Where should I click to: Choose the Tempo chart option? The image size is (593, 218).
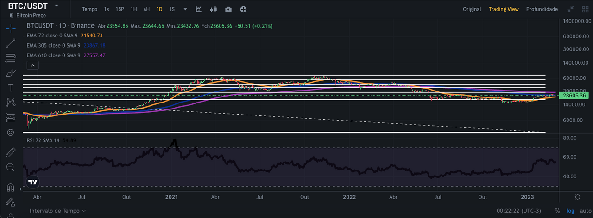pyautogui.click(x=90, y=9)
